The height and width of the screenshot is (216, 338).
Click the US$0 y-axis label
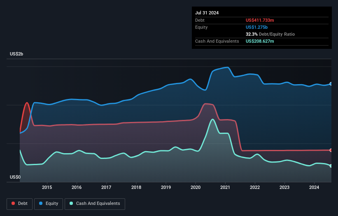(15, 177)
